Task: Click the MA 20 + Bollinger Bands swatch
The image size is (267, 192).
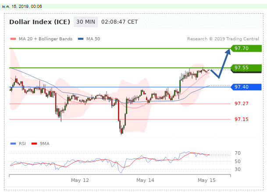Action: point(13,39)
